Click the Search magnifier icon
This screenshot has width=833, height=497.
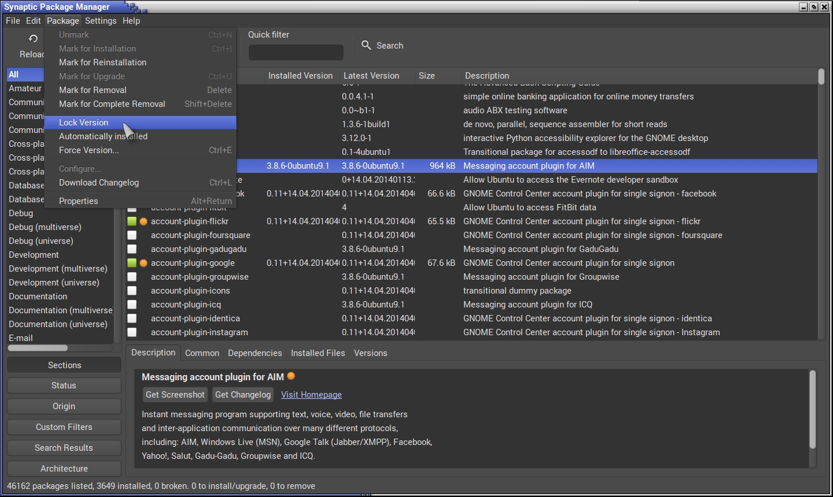[x=366, y=45]
